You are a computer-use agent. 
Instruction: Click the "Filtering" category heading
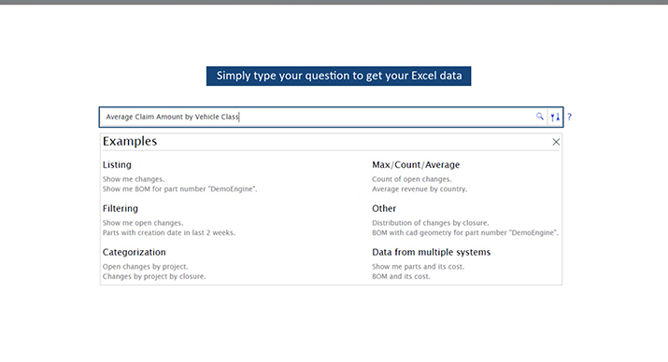(121, 208)
